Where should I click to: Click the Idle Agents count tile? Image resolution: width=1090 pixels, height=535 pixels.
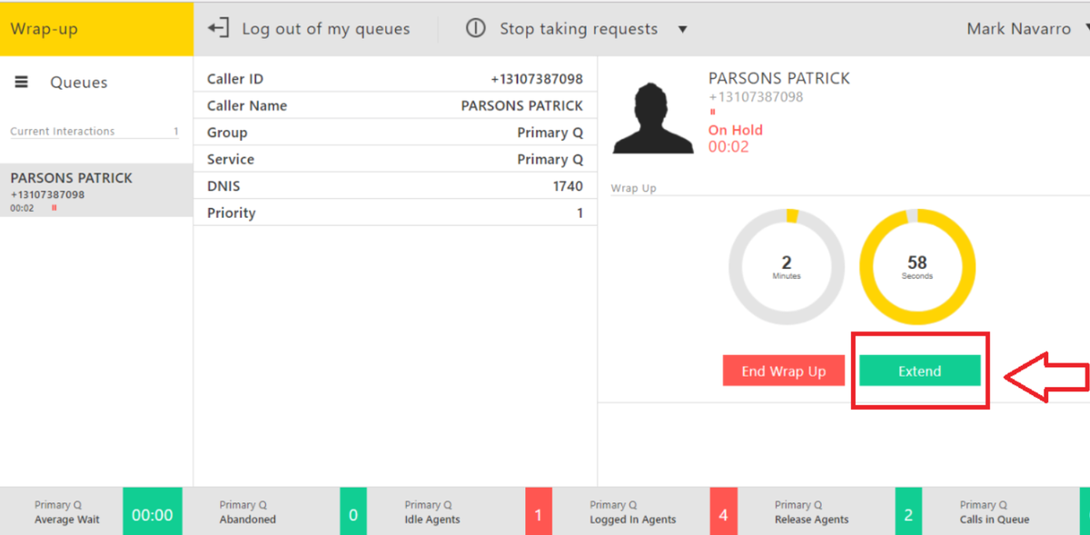coord(538,515)
